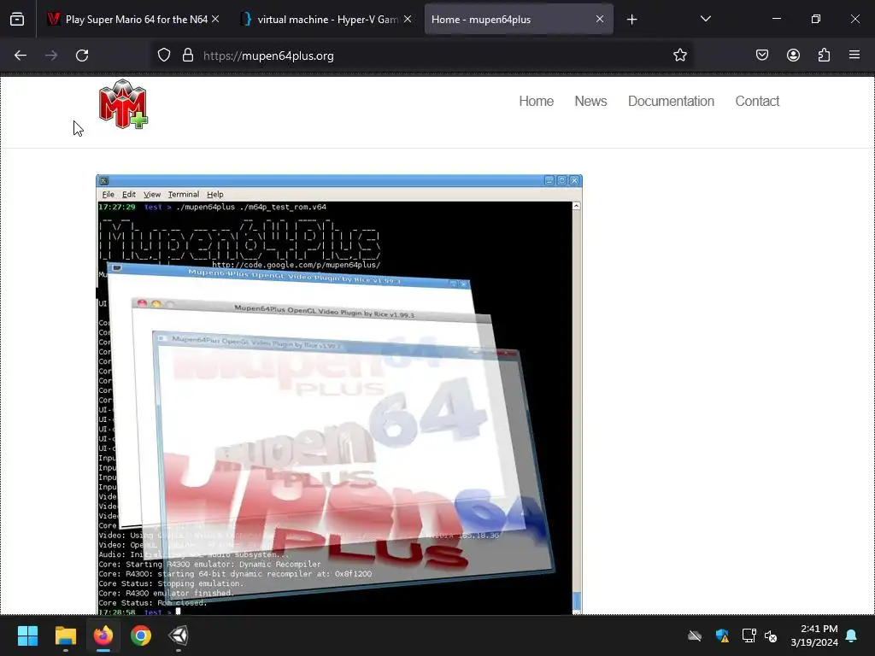Open Firefox View from the tab bar
Image resolution: width=875 pixels, height=656 pixels.
pyautogui.click(x=17, y=20)
